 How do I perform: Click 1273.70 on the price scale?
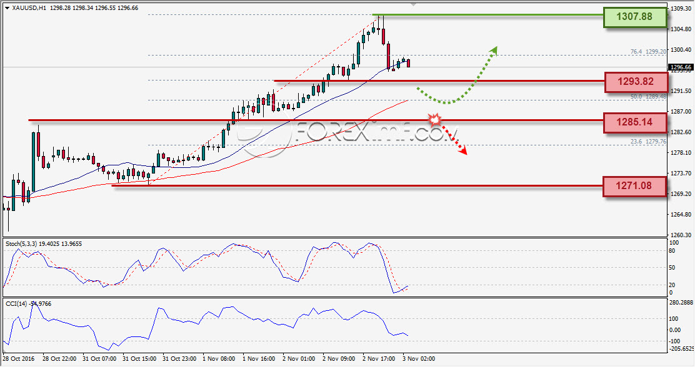(681, 174)
